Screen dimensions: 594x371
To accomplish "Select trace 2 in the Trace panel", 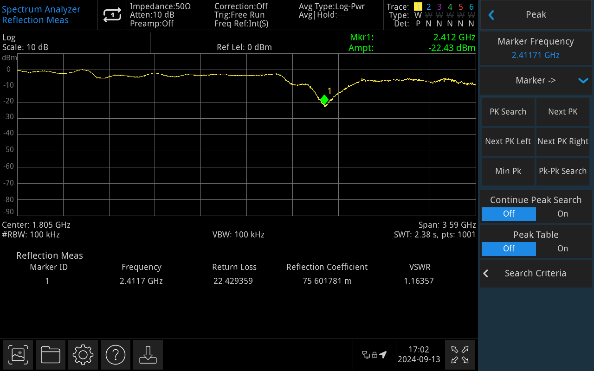I will (x=428, y=7).
